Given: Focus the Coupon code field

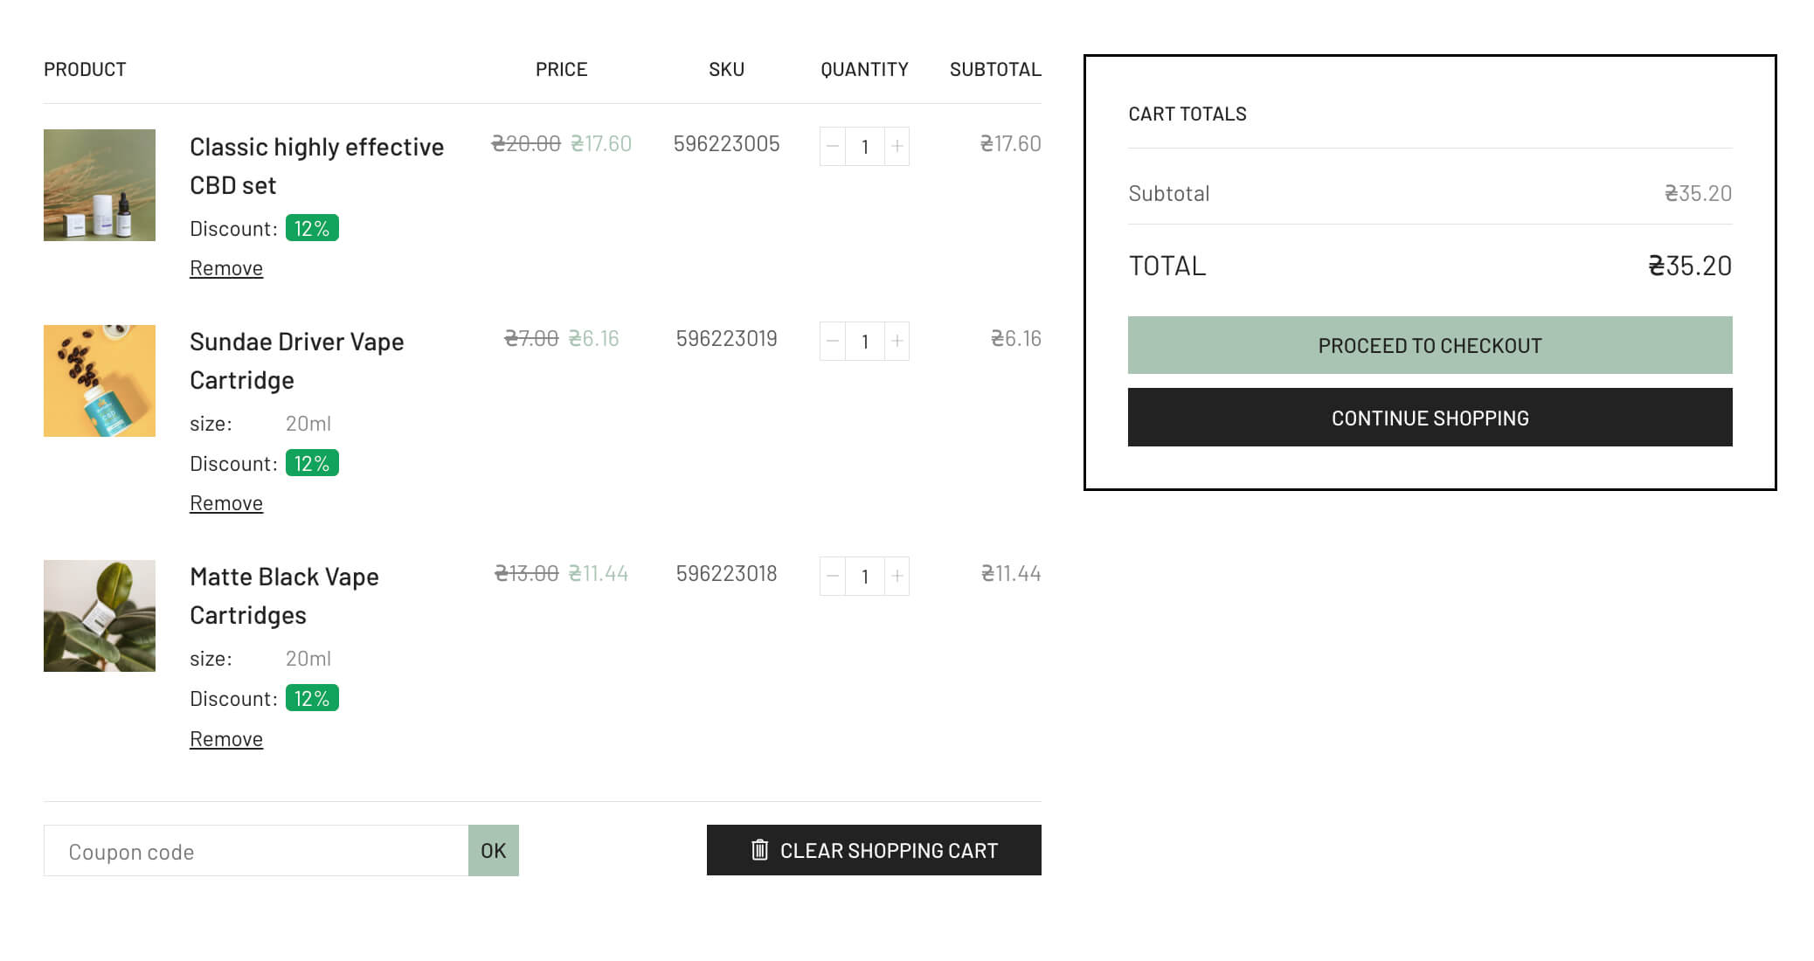Looking at the screenshot, I should pyautogui.click(x=256, y=851).
